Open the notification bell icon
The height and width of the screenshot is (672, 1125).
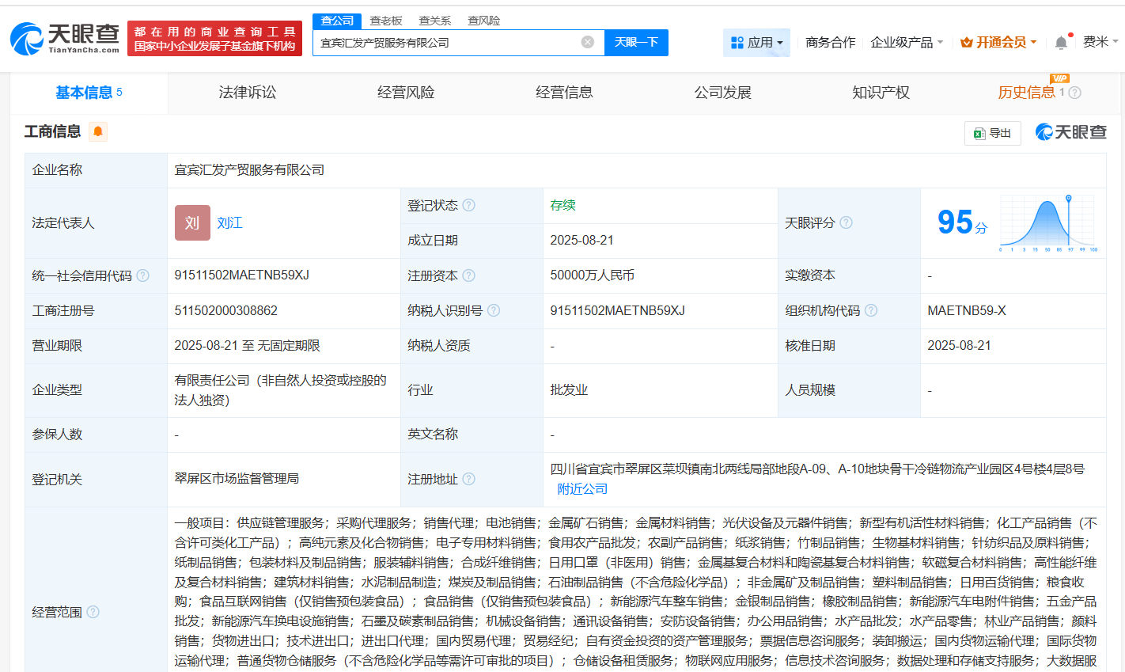pyautogui.click(x=1060, y=40)
